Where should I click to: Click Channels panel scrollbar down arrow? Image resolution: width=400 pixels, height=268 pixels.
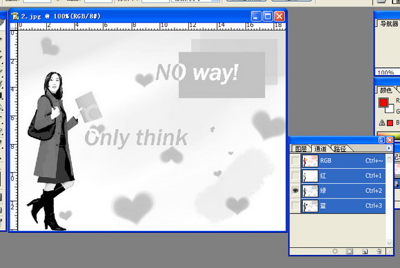pos(389,243)
